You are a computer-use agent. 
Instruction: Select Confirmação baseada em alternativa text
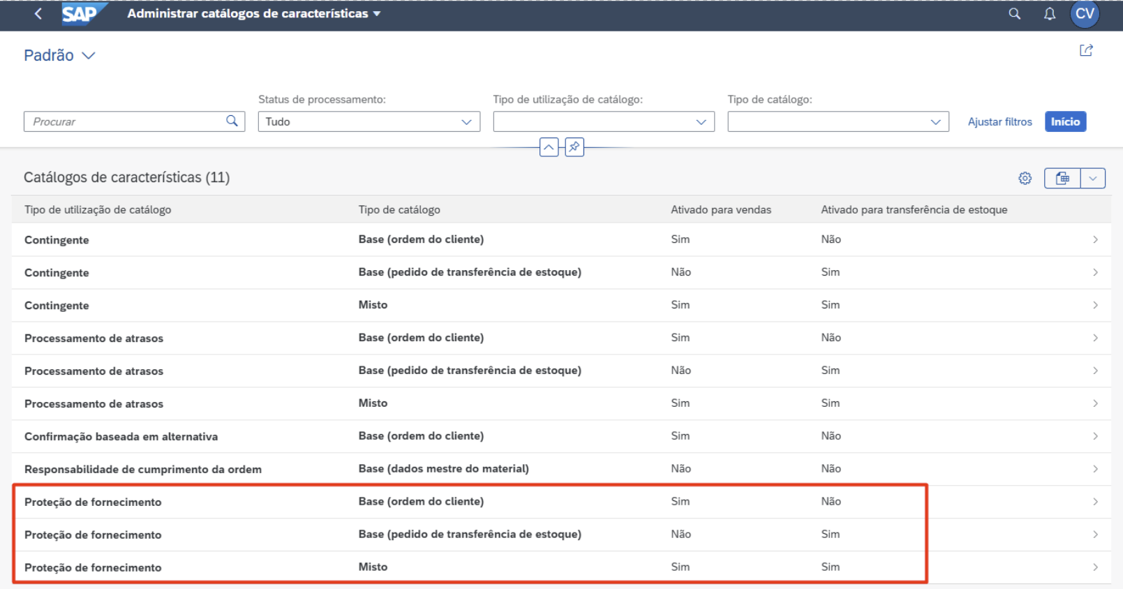pyautogui.click(x=121, y=436)
